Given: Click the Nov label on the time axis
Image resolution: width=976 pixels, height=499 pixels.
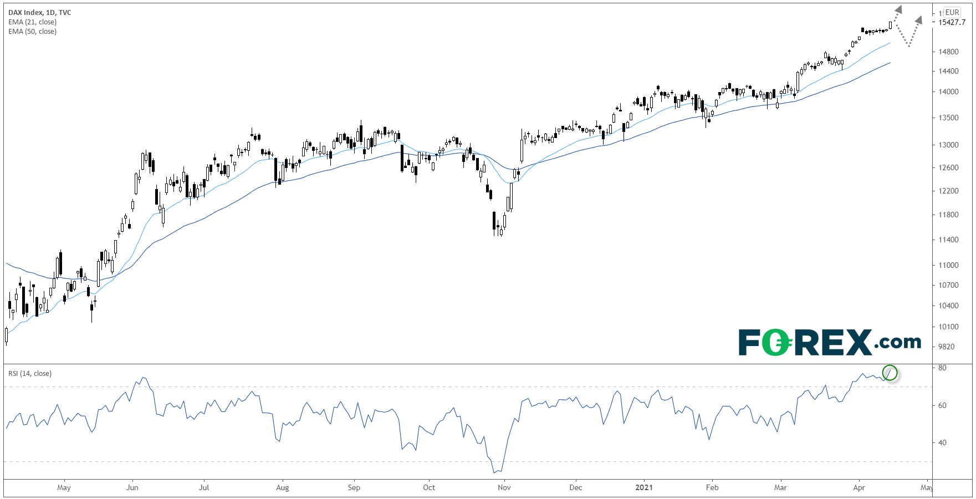Looking at the screenshot, I should tap(504, 488).
